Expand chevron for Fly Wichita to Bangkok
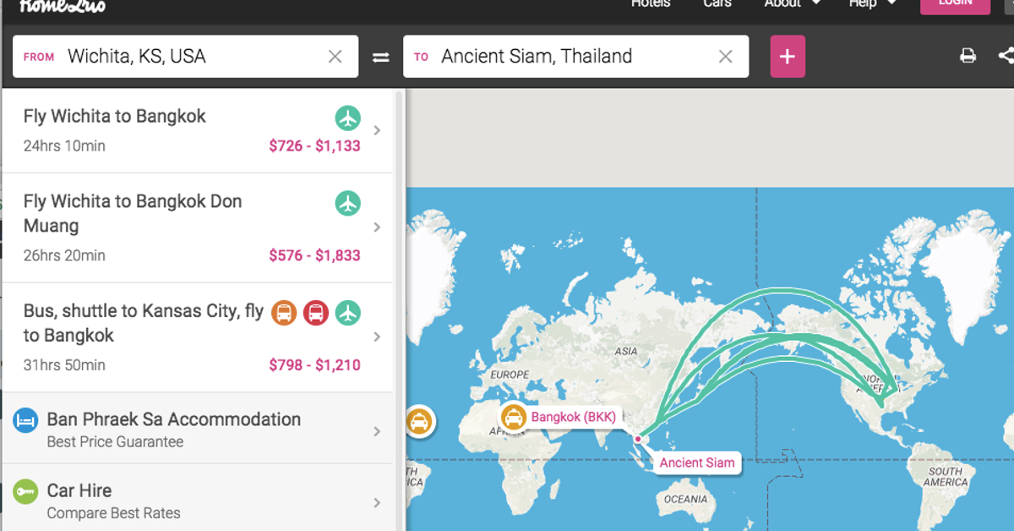This screenshot has height=531, width=1014. [377, 130]
